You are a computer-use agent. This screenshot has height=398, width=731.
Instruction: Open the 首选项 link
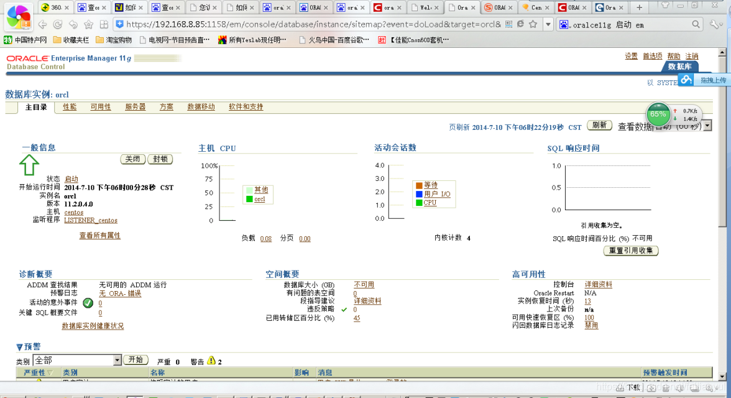(x=652, y=56)
